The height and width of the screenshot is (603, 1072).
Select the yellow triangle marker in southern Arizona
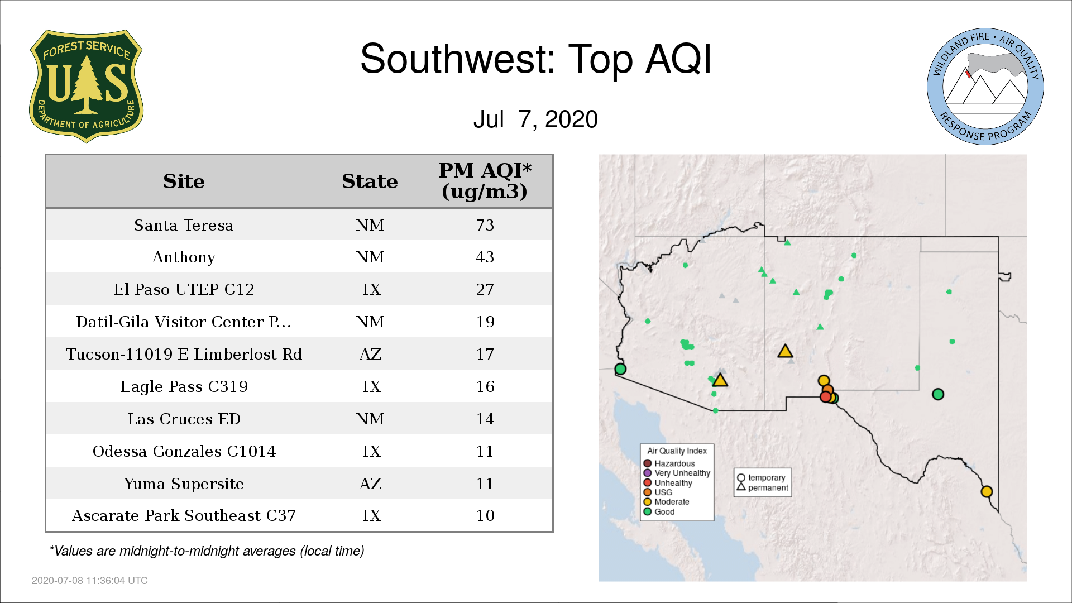[x=720, y=380]
